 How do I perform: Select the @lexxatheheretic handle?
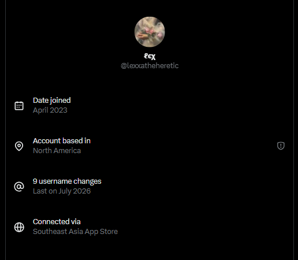click(150, 66)
